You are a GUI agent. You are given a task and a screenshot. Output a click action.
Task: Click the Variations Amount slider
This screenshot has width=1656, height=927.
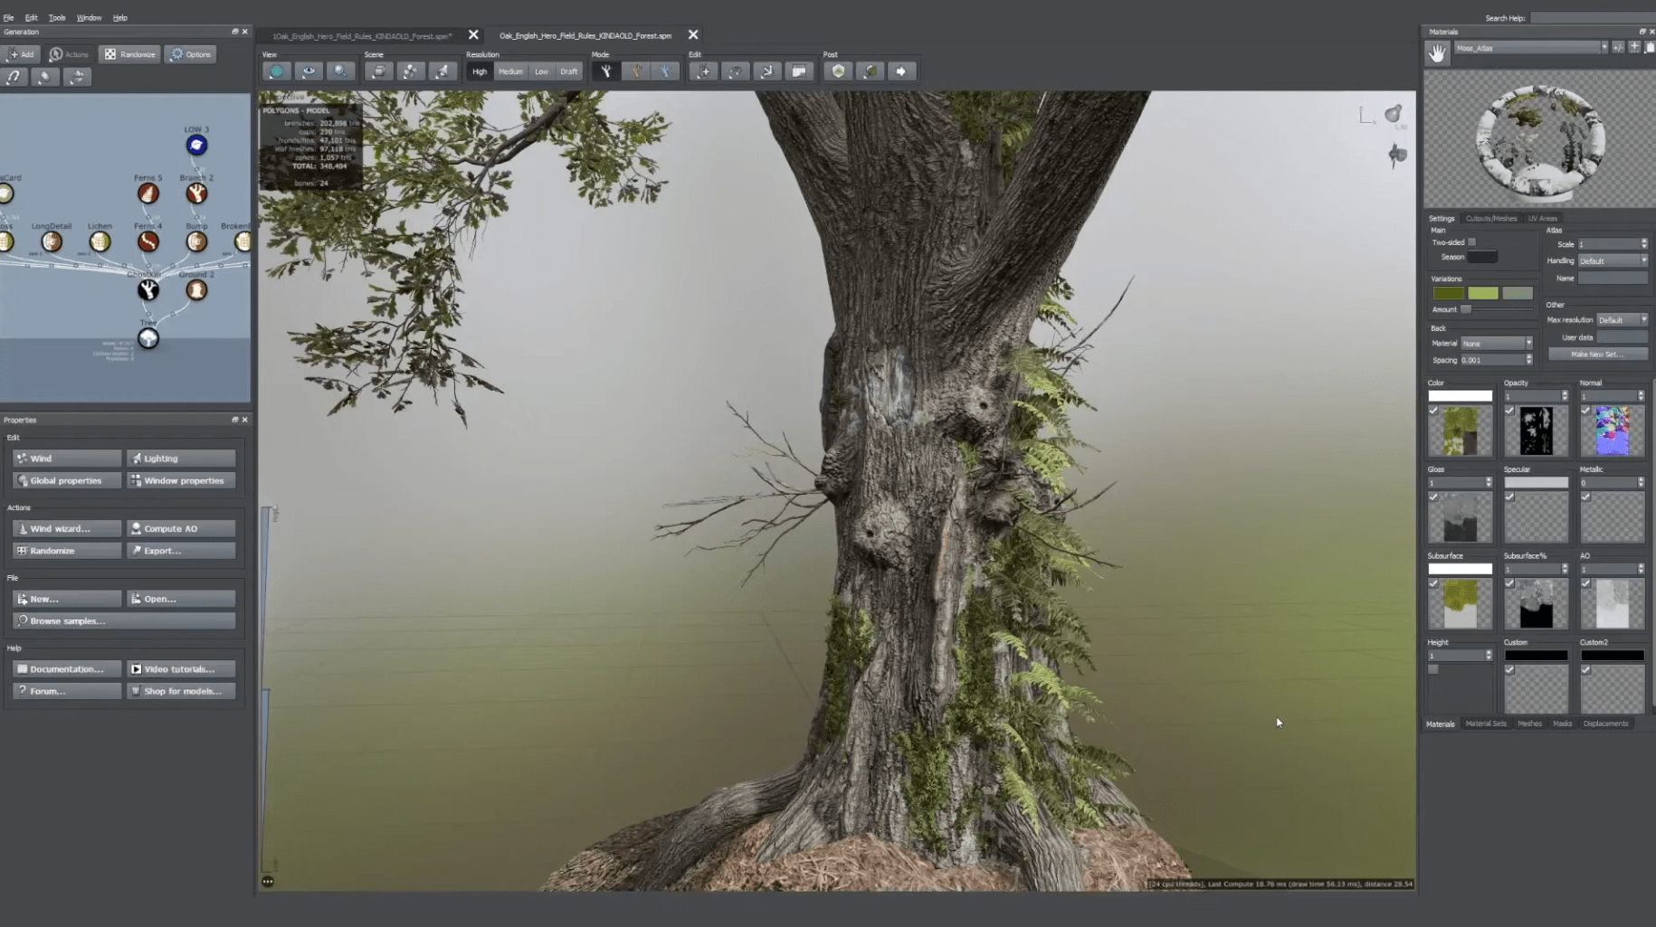pyautogui.click(x=1498, y=309)
